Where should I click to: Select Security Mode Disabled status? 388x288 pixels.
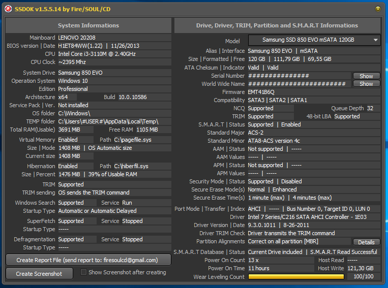point(291,181)
